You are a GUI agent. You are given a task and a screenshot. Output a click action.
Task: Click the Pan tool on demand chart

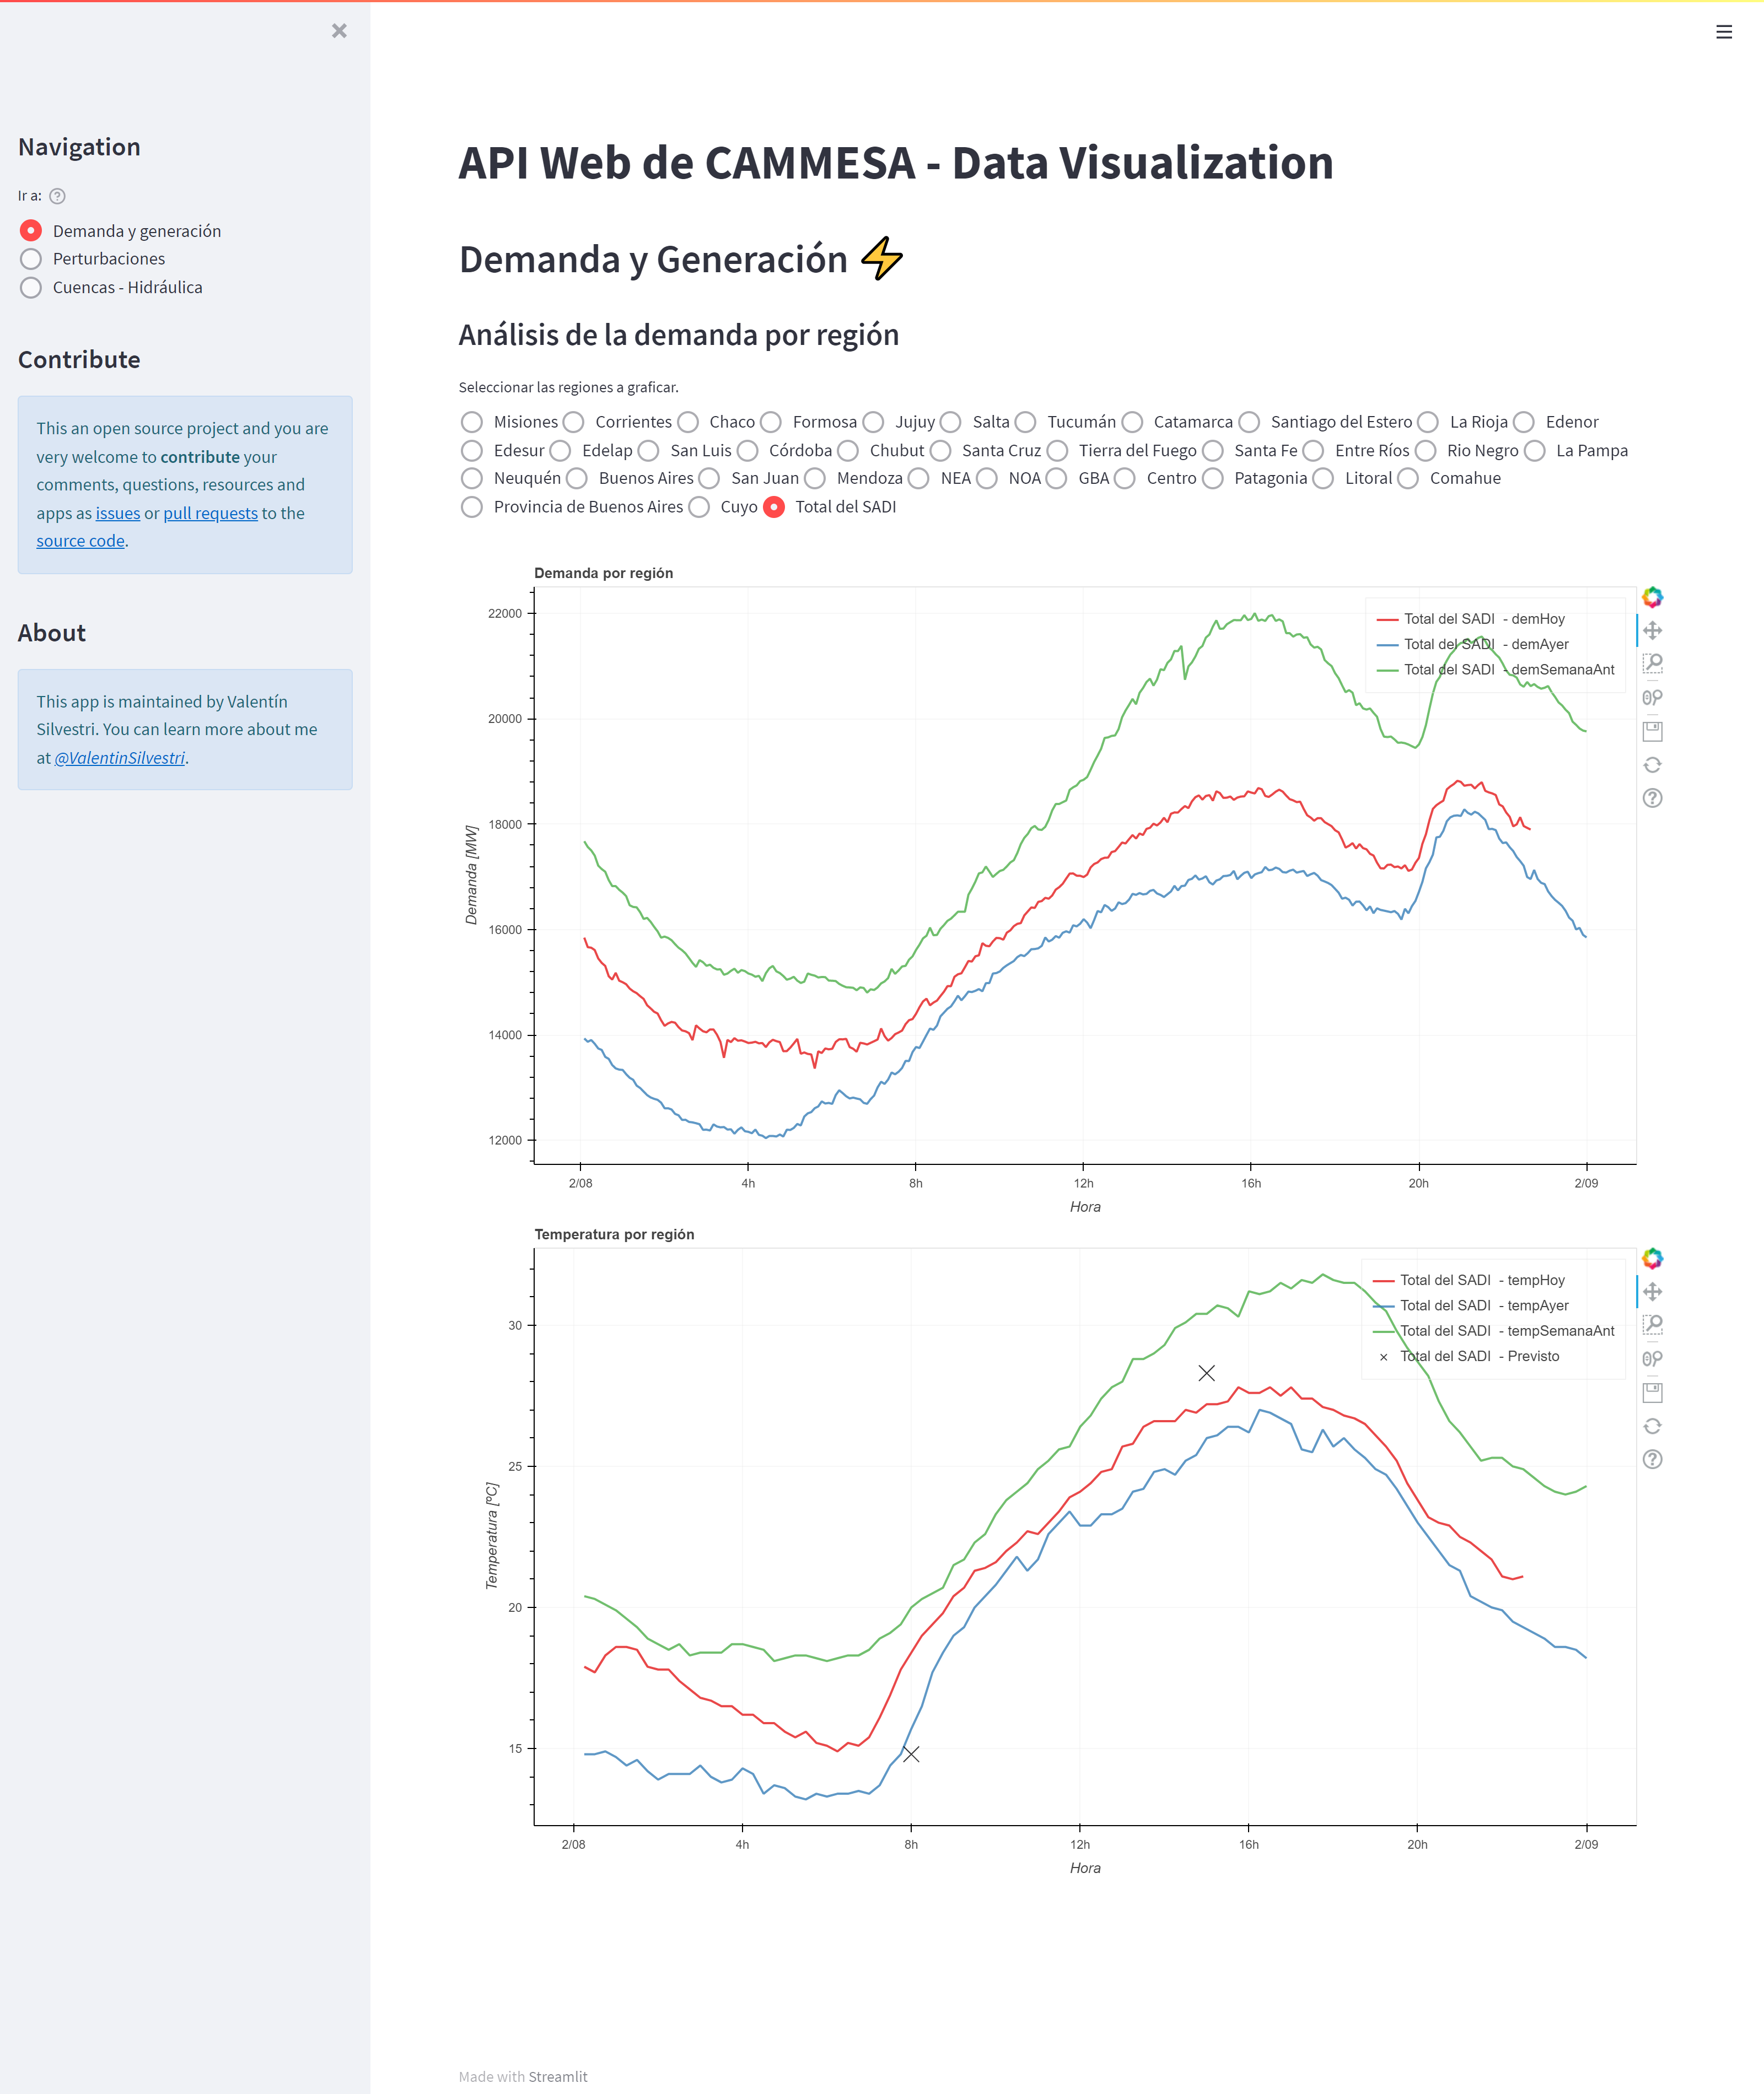[1652, 631]
